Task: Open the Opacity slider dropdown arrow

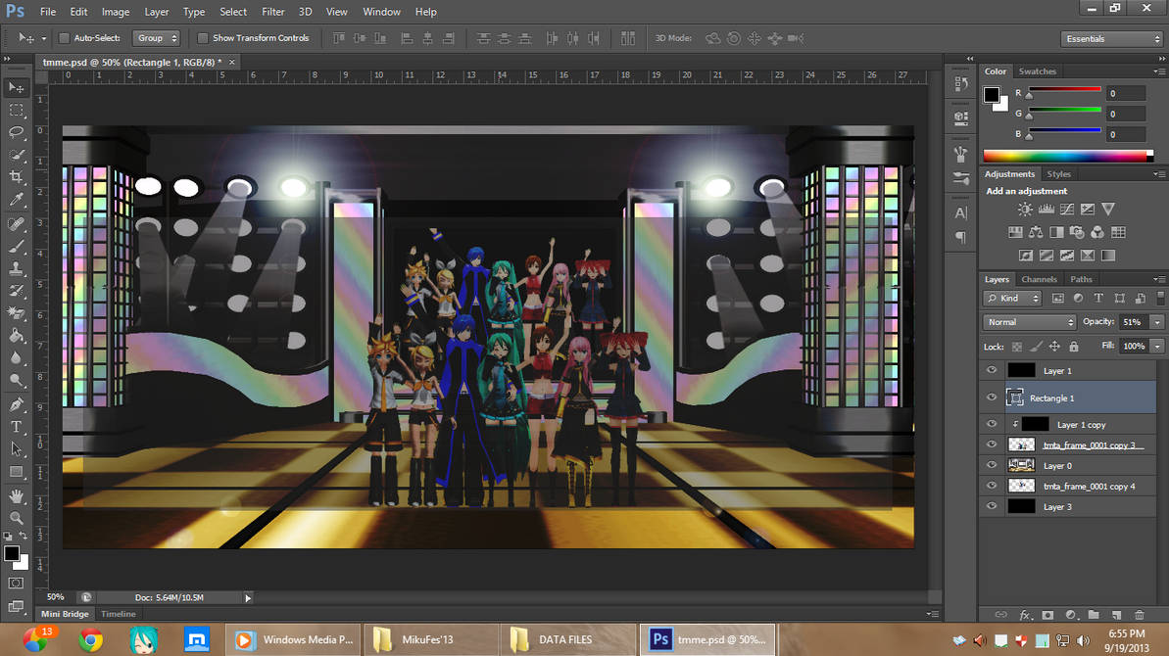Action: 1157,322
